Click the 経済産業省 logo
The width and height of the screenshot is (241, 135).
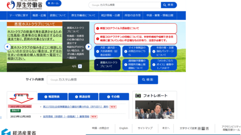(x=19, y=132)
